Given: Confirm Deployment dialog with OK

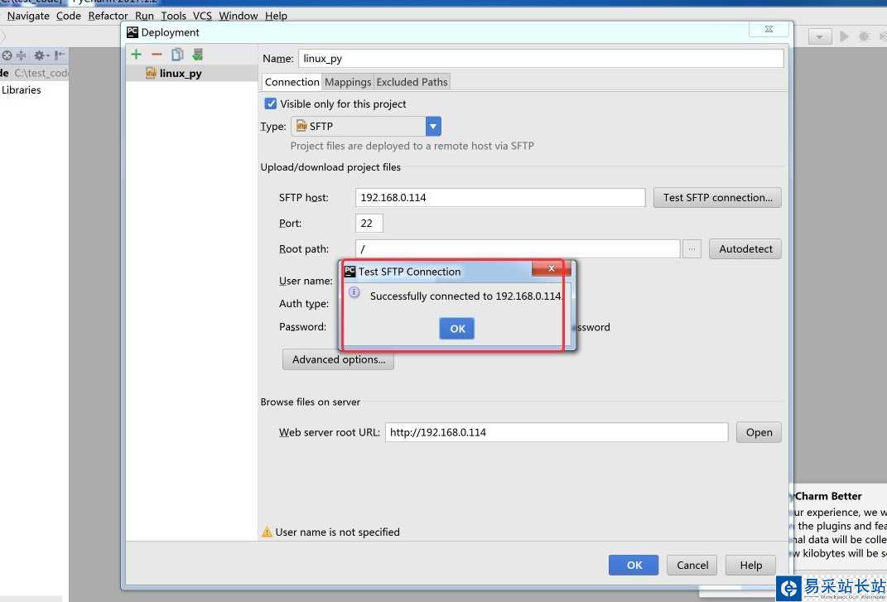Looking at the screenshot, I should pos(634,566).
